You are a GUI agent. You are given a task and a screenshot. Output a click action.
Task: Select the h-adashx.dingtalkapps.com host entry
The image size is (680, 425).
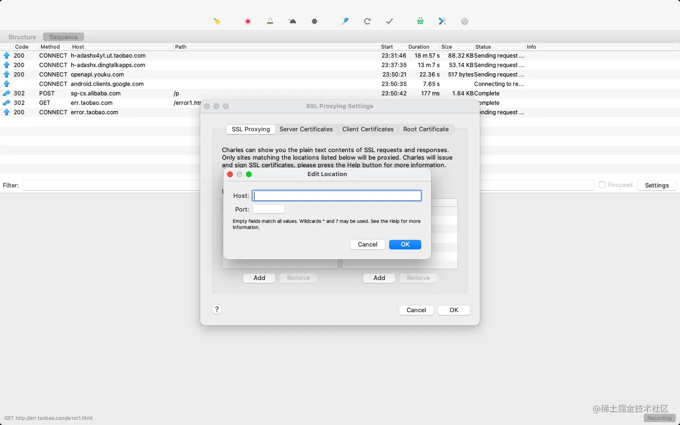[x=108, y=65]
